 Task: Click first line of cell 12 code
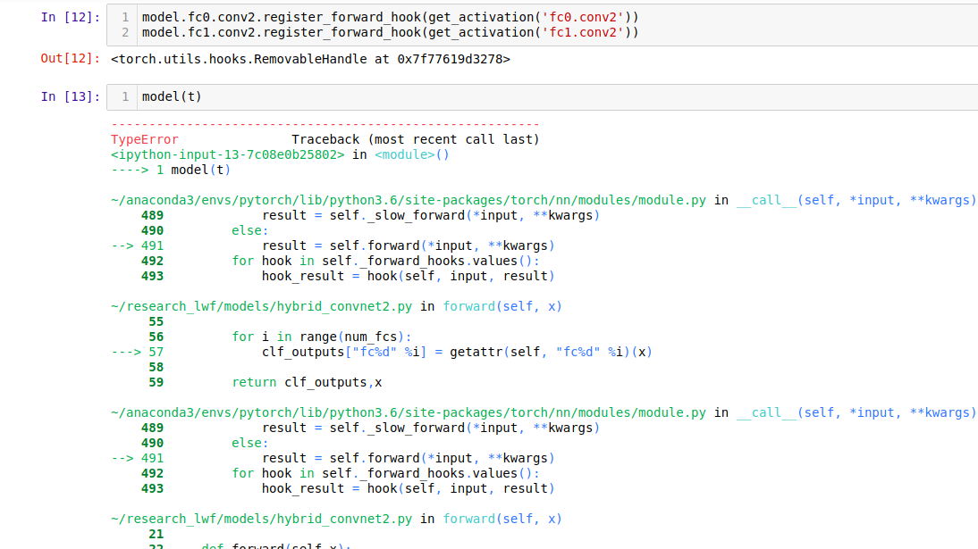coord(391,17)
